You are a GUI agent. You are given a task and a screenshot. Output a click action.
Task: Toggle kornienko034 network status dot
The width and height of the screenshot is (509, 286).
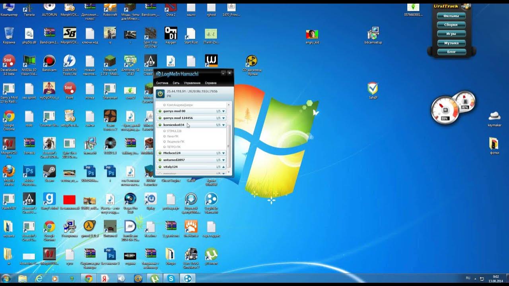[160, 125]
